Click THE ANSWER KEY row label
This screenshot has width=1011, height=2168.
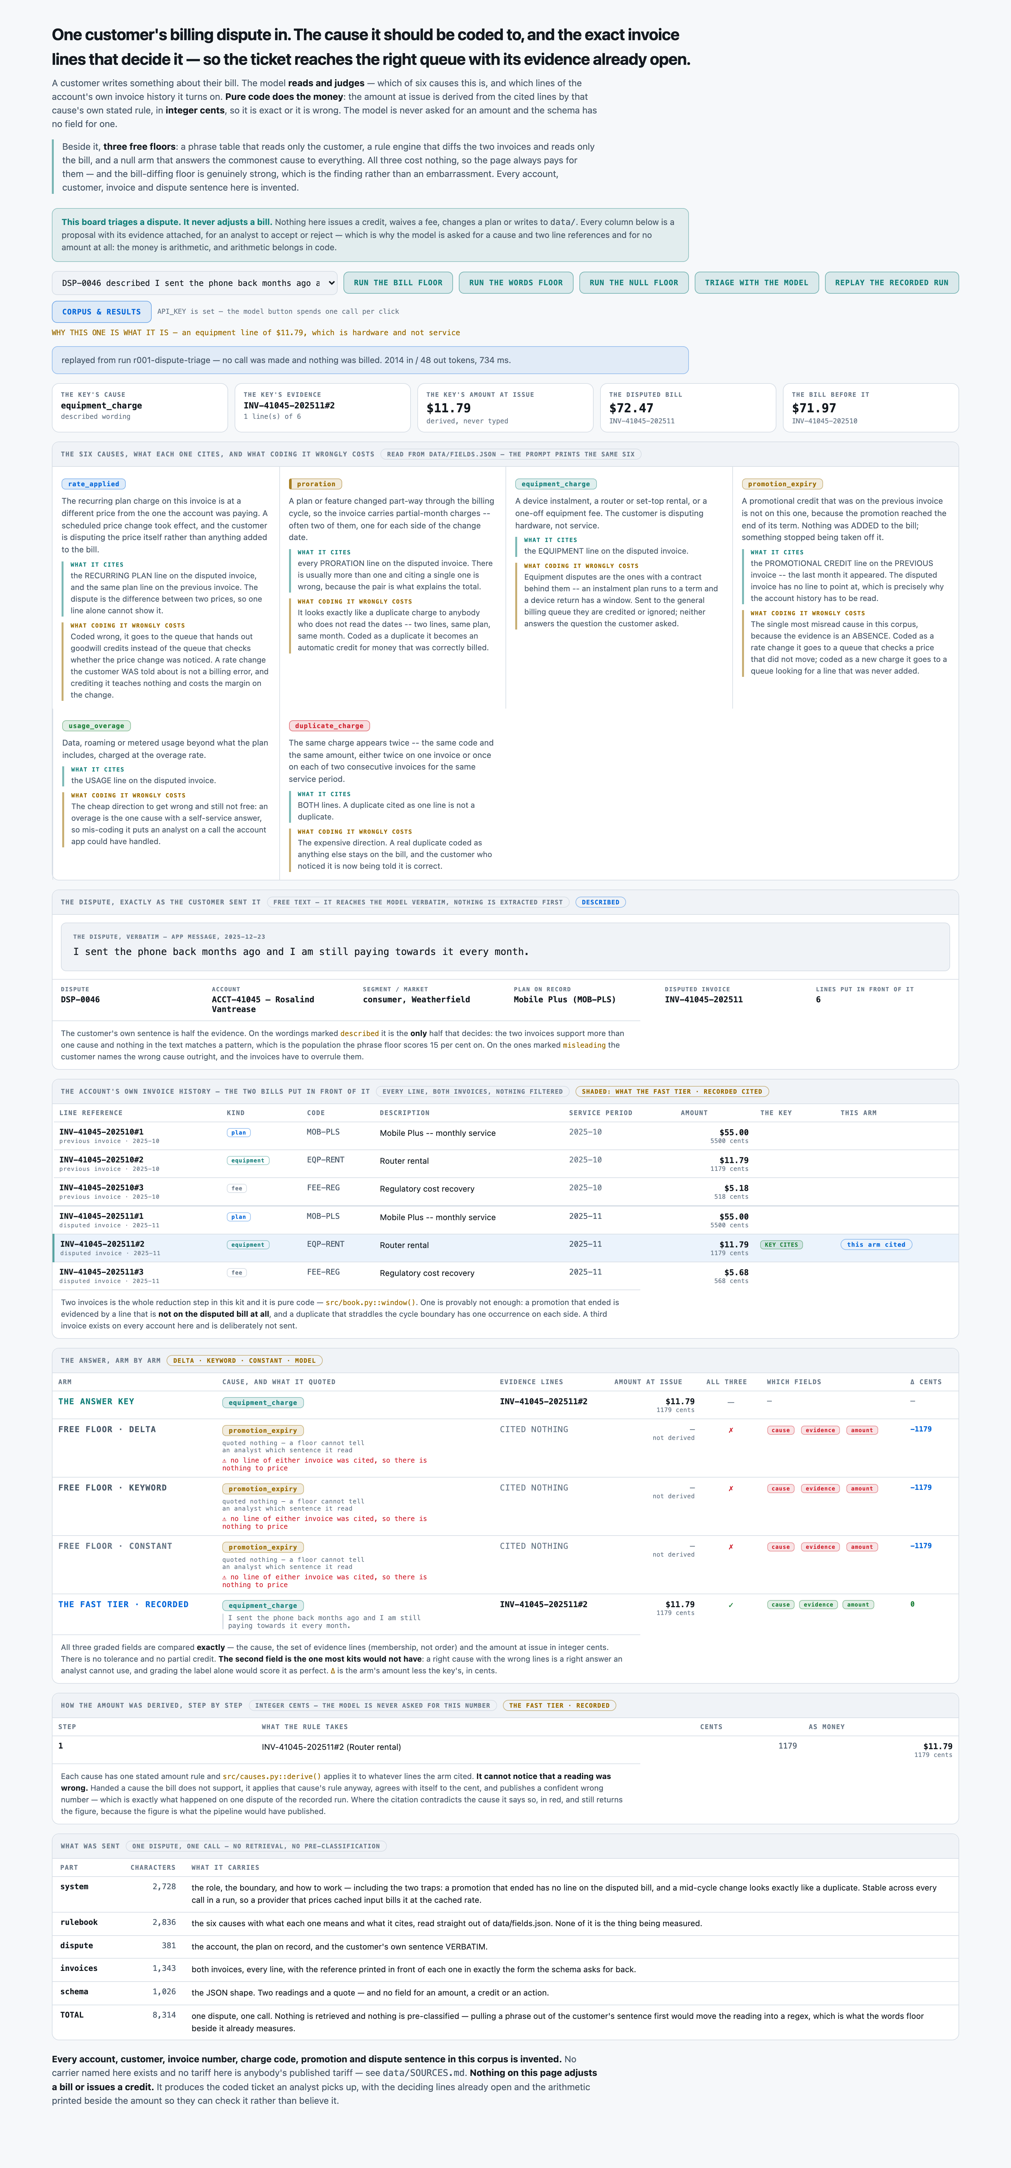(96, 1401)
